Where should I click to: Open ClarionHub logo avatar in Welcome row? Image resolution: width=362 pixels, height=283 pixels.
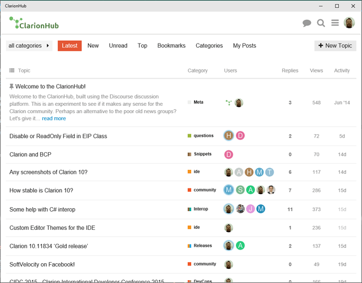(229, 102)
